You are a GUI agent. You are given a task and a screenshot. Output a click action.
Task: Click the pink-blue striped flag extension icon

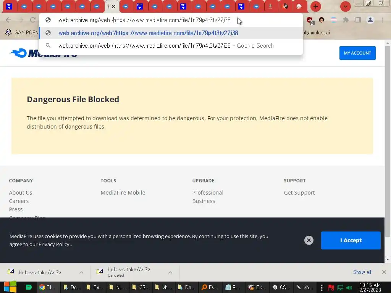tap(334, 20)
